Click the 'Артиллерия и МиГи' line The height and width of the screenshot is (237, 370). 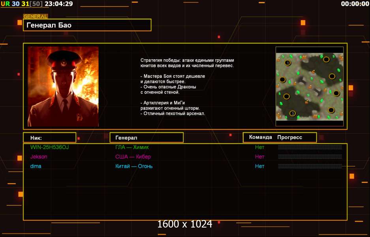[163, 103]
